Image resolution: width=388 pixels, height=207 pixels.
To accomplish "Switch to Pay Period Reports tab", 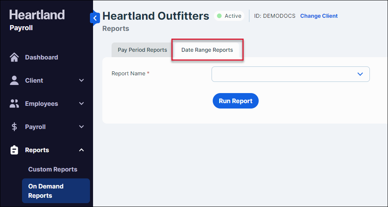I will pyautogui.click(x=142, y=50).
